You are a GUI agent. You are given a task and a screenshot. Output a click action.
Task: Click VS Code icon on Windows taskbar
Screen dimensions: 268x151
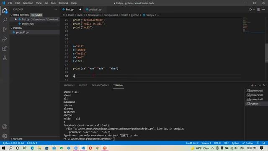click(x=83, y=148)
